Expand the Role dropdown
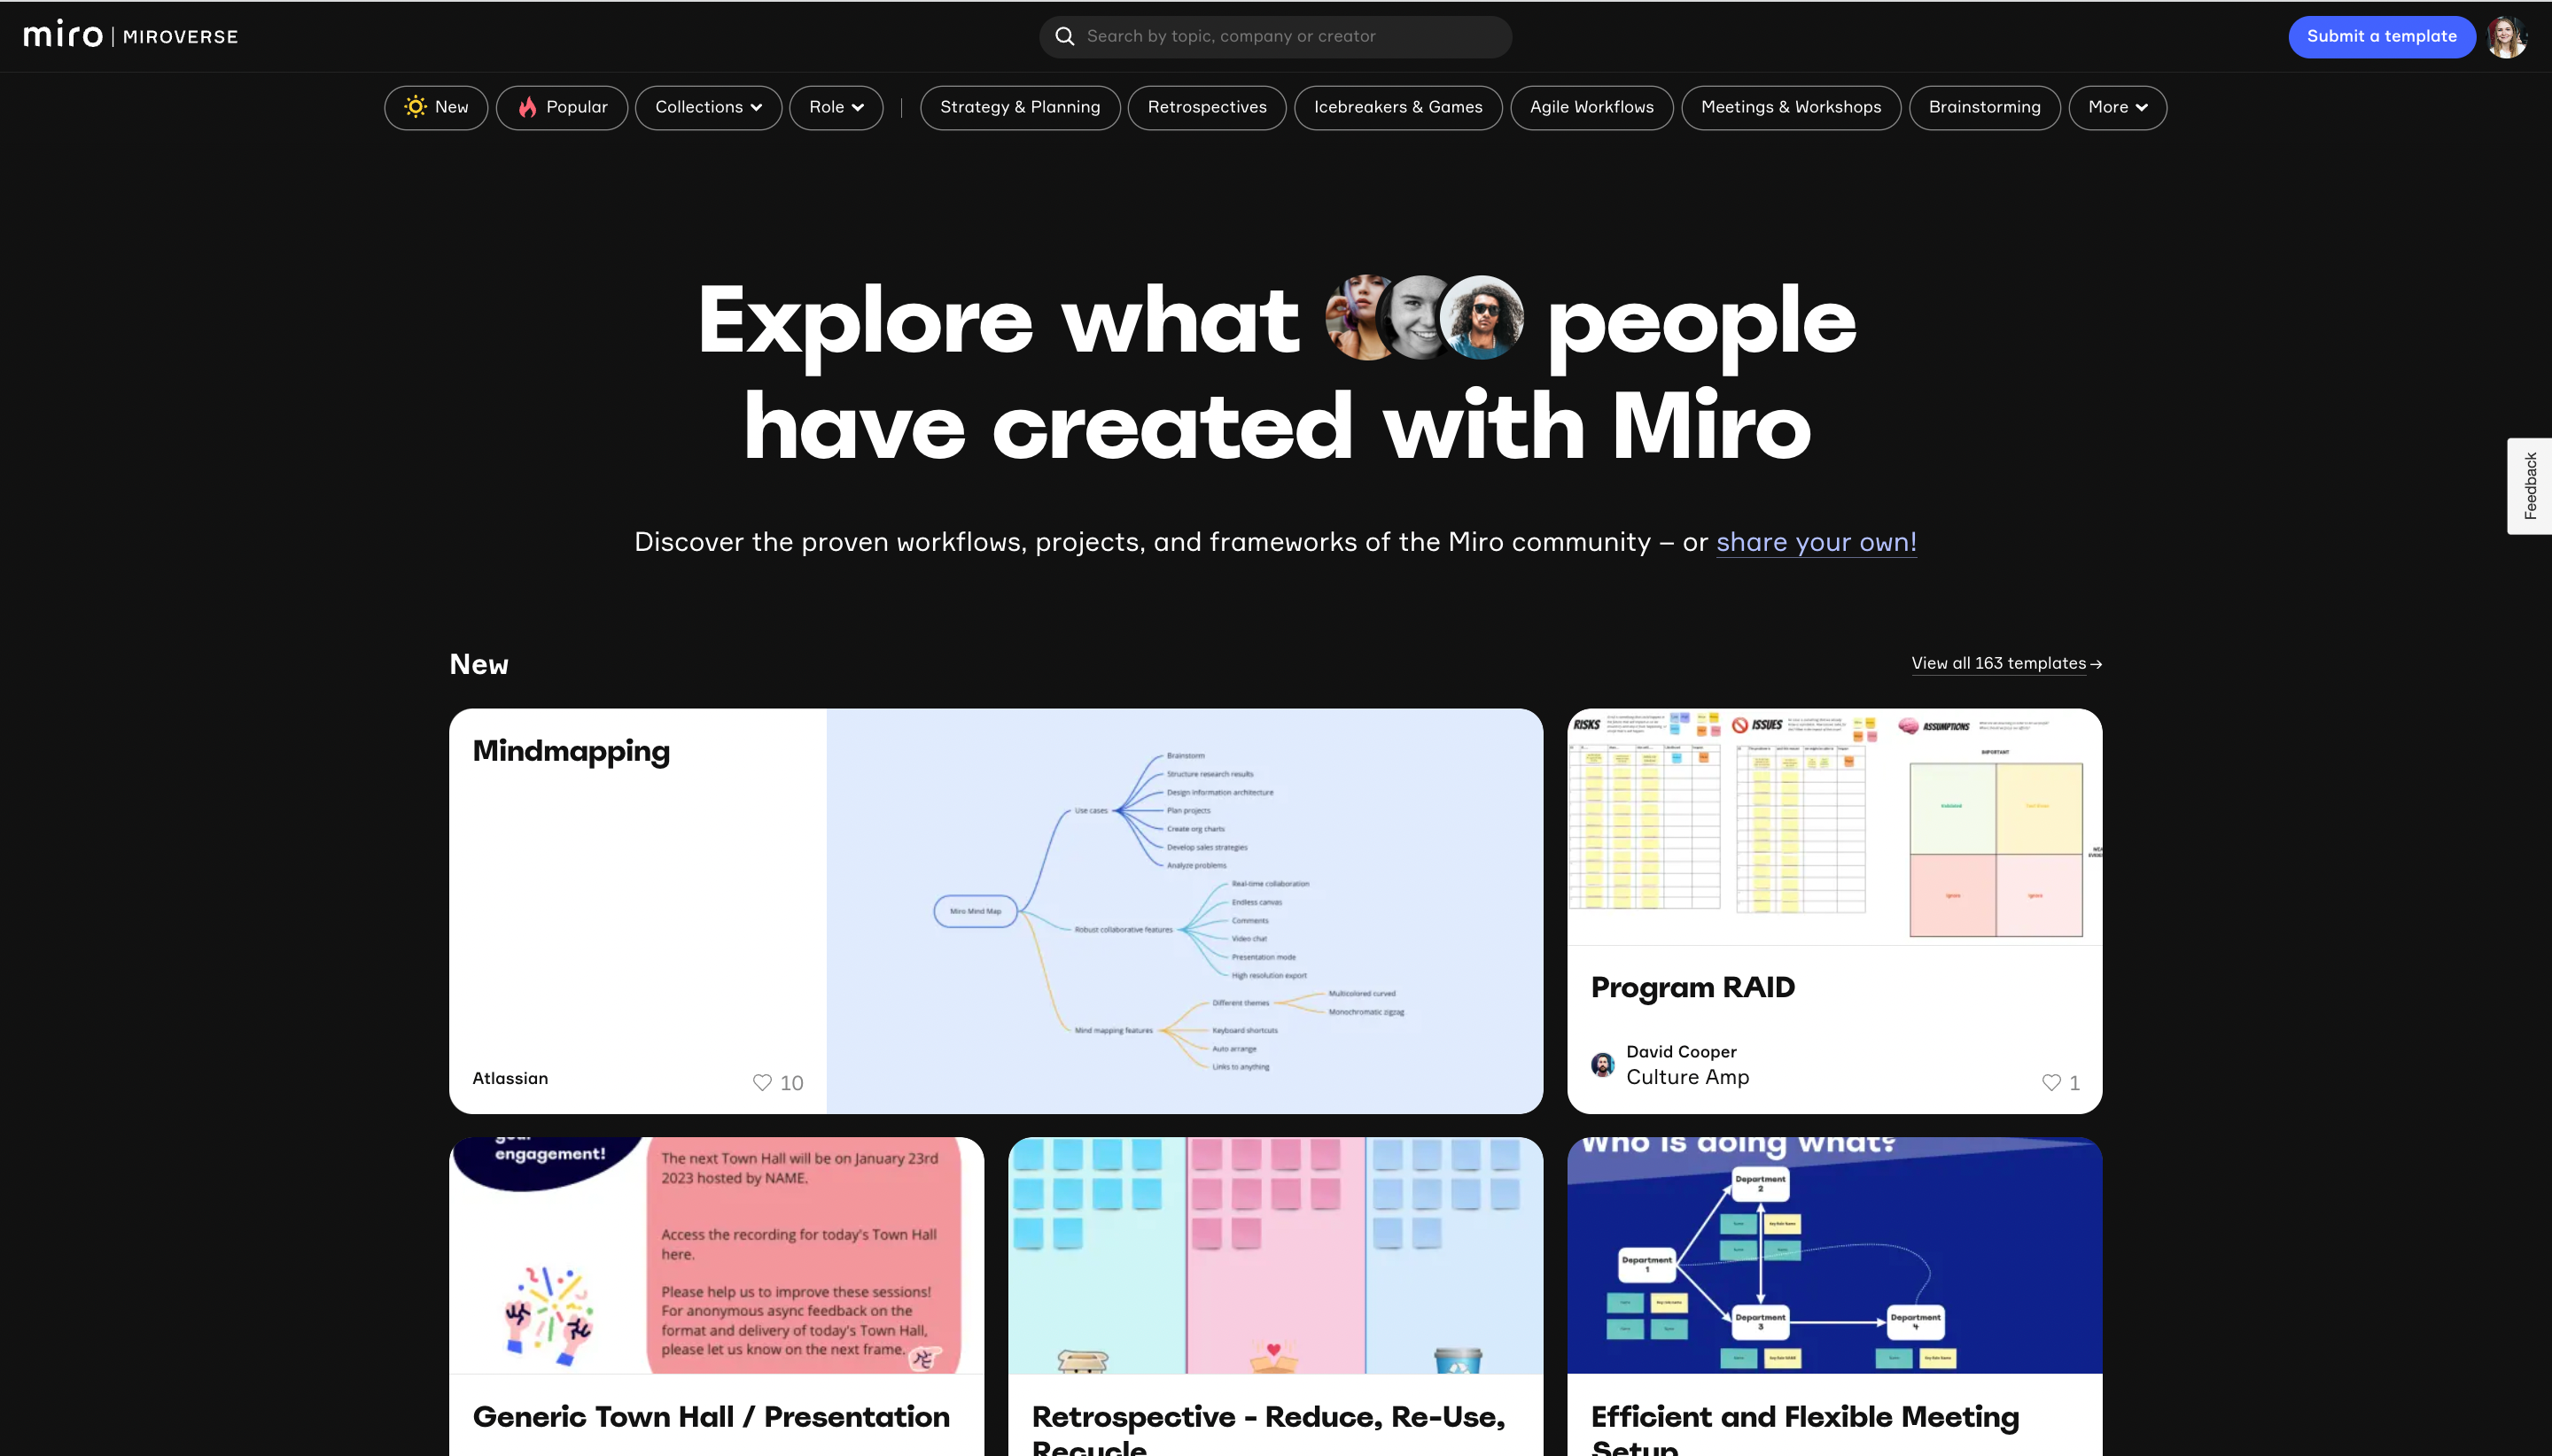 click(x=836, y=107)
